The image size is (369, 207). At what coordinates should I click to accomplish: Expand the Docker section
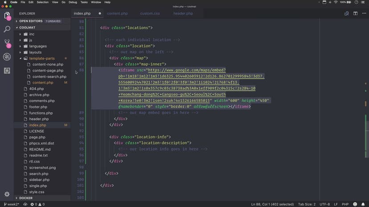pyautogui.click(x=26, y=198)
